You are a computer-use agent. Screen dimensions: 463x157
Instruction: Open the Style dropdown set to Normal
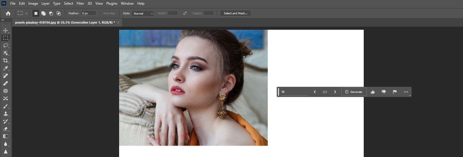point(143,13)
